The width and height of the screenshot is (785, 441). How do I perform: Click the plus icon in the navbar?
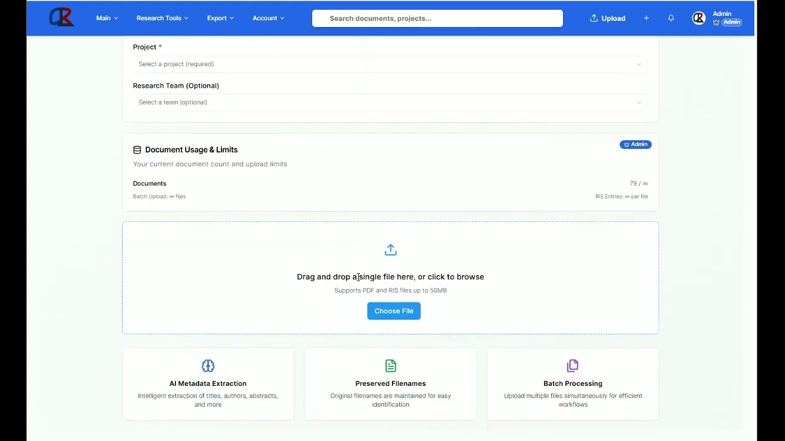646,18
